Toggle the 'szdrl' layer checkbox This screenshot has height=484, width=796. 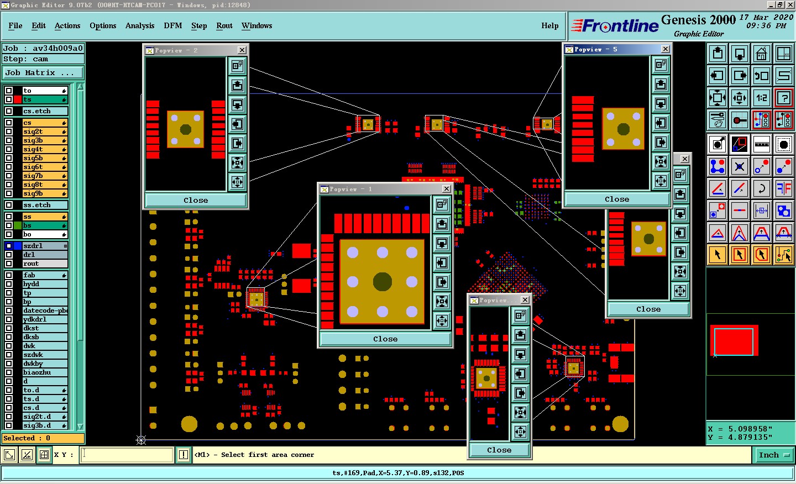(9, 246)
